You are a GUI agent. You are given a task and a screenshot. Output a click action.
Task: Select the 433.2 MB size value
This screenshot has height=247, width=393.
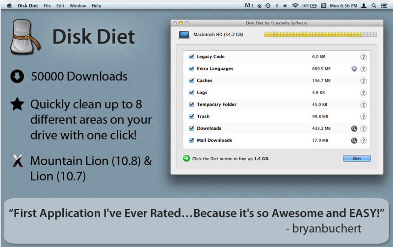click(321, 128)
